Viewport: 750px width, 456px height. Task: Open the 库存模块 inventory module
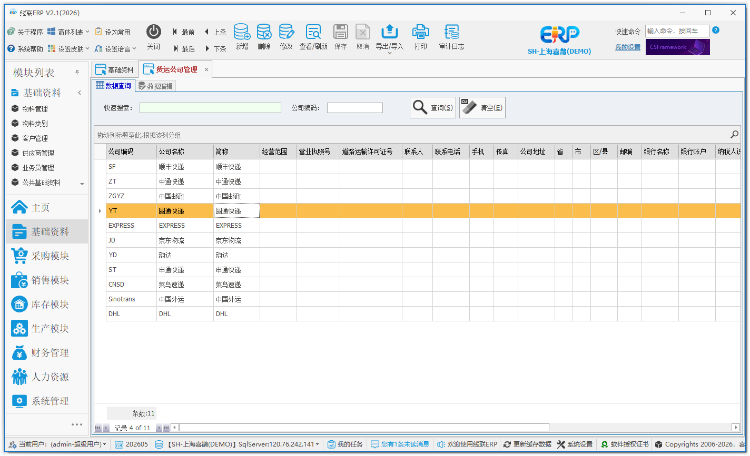point(47,304)
